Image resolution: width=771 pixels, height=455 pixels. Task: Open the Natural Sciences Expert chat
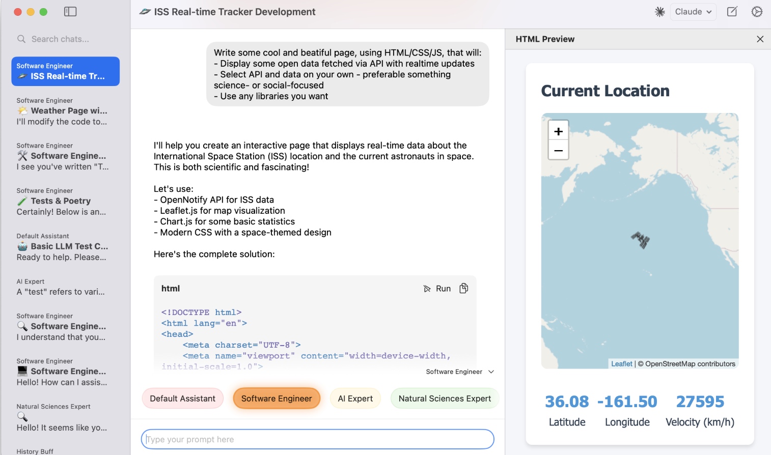click(65, 417)
